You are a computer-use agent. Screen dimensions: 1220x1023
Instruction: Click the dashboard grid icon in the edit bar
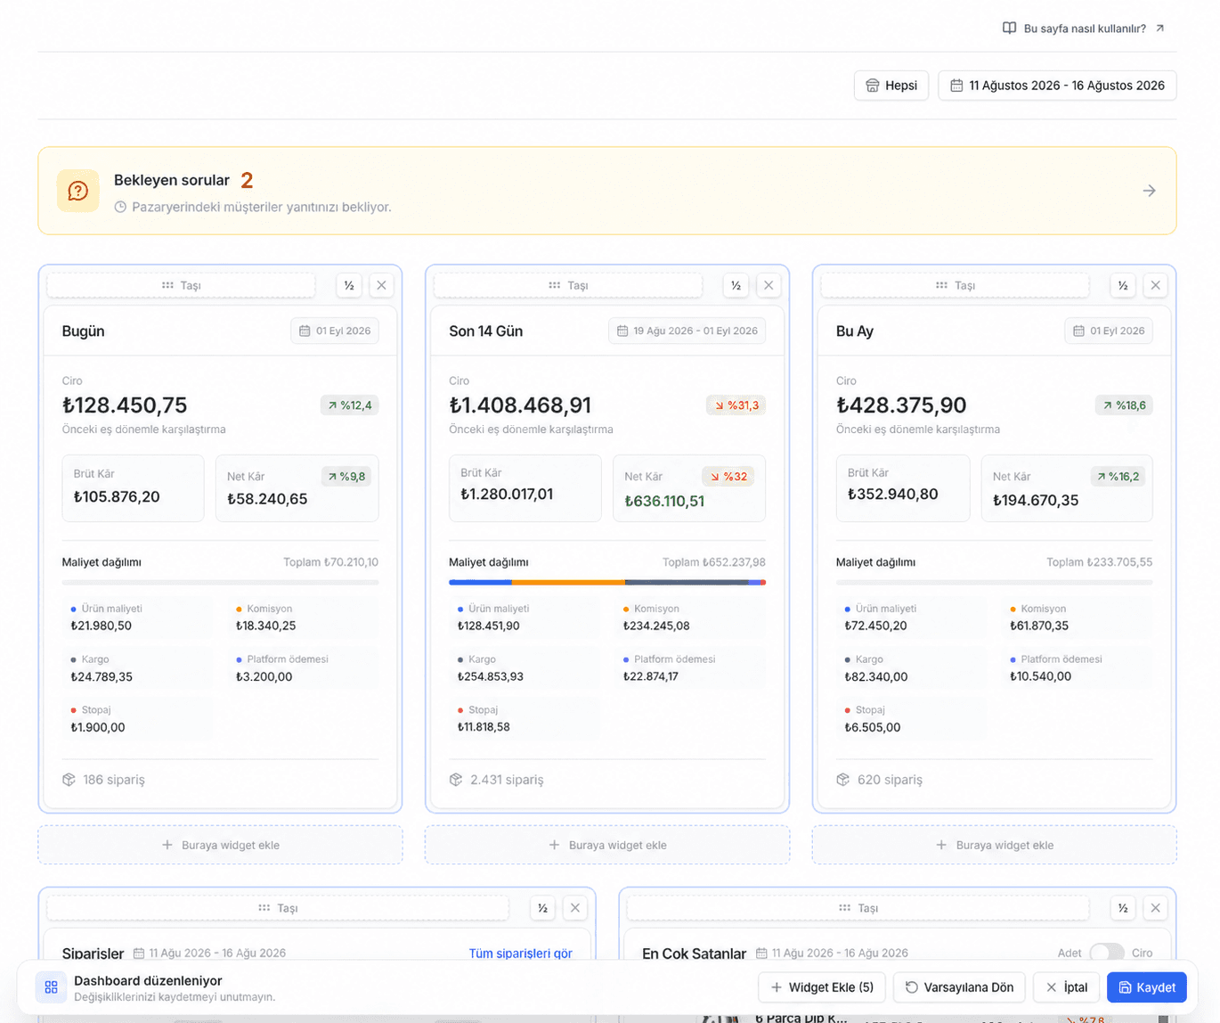point(51,987)
